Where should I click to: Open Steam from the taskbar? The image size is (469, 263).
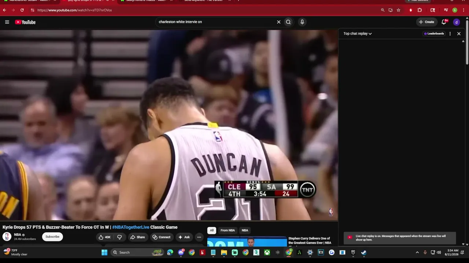pos(364,252)
